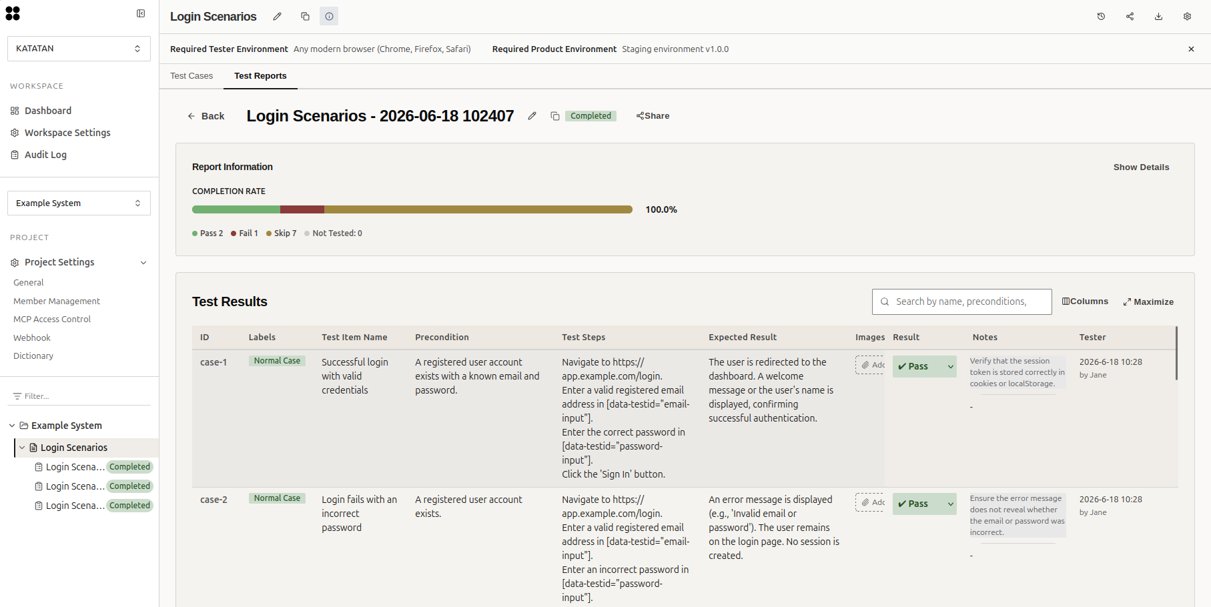This screenshot has width=1211, height=607.
Task: Click the download icon
Action: pyautogui.click(x=1159, y=17)
